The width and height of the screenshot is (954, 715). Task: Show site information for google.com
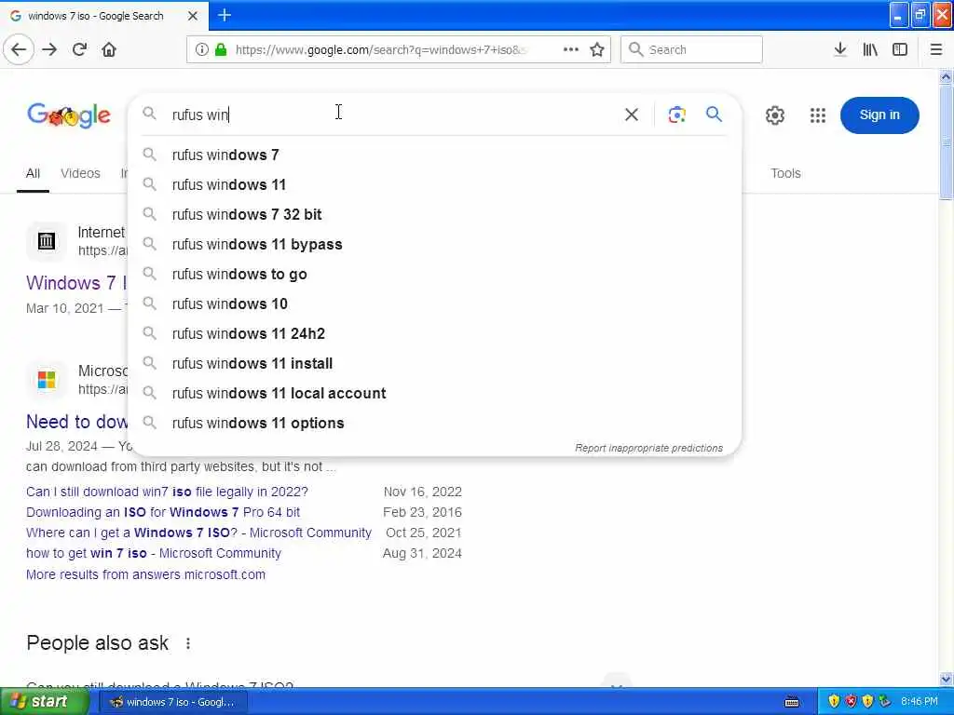(202, 50)
